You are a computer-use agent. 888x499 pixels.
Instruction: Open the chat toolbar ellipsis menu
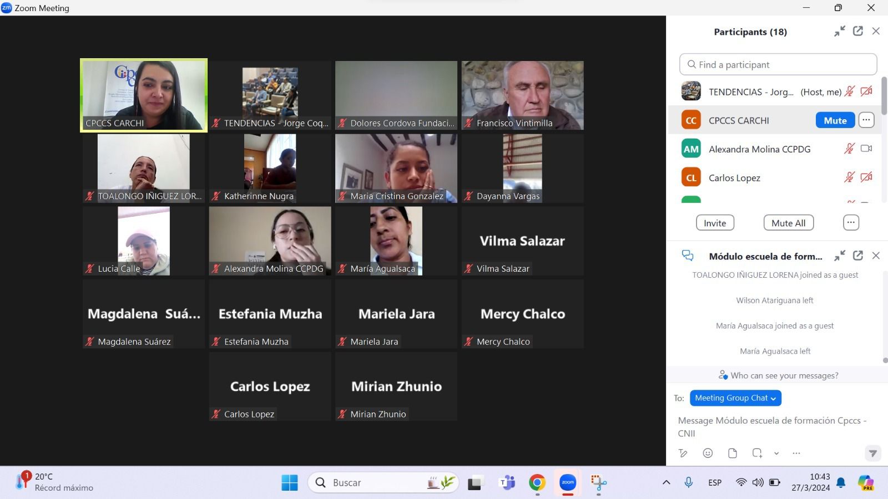796,453
